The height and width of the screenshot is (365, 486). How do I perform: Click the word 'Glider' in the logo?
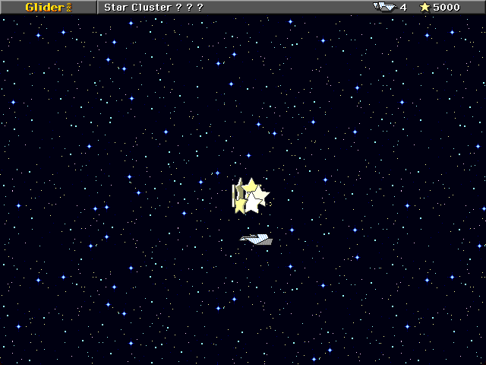[44, 7]
